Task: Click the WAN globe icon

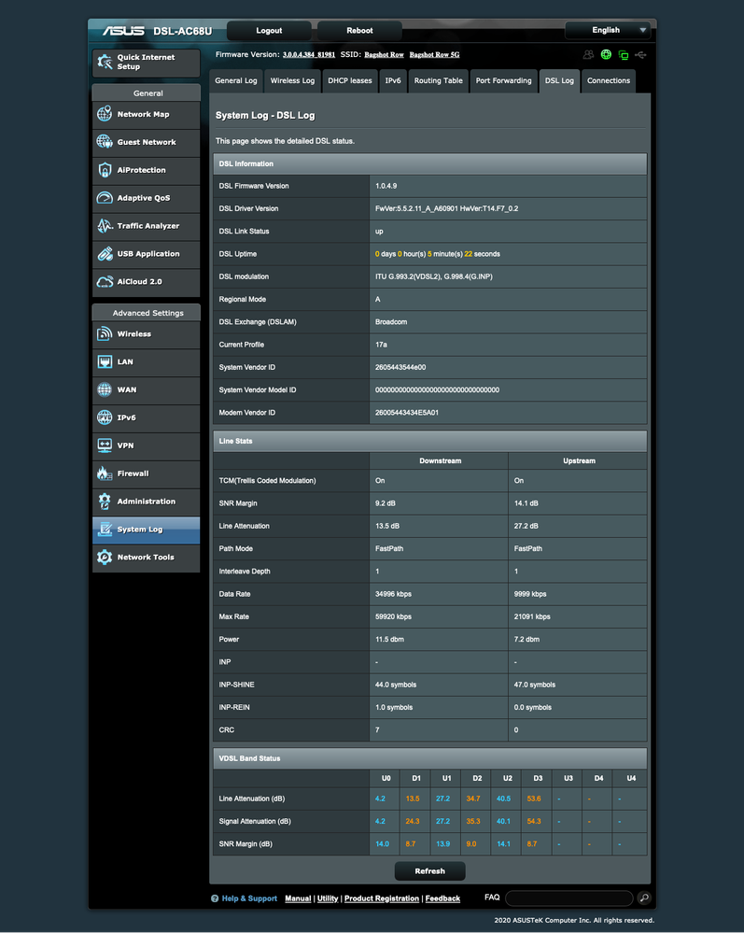Action: pyautogui.click(x=105, y=389)
